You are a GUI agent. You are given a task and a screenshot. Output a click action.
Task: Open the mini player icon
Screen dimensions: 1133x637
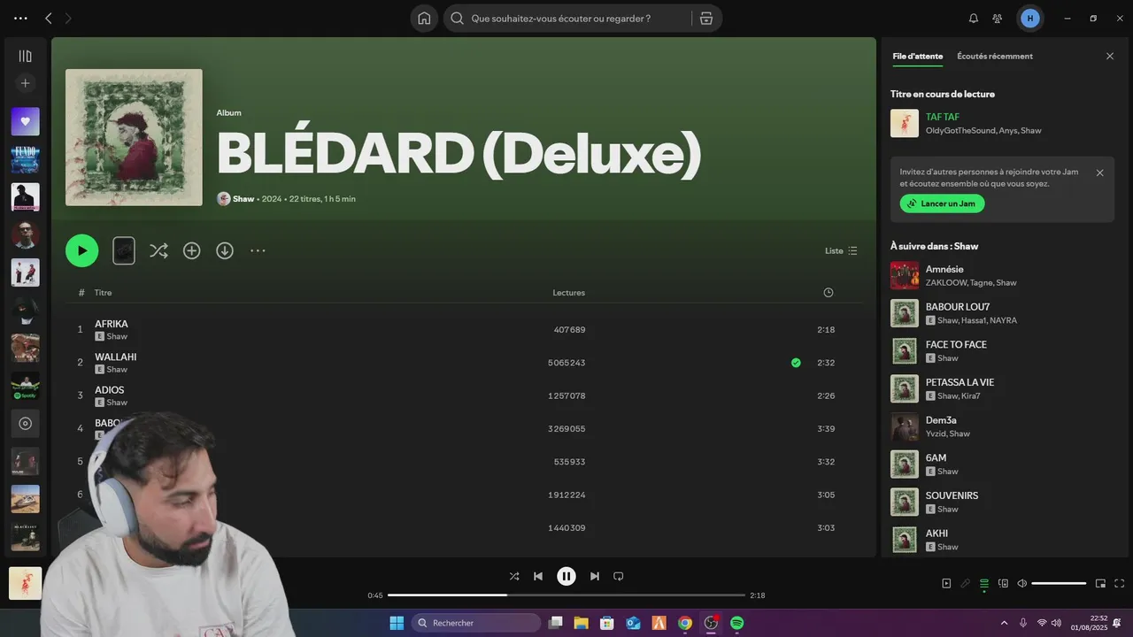point(1100,583)
